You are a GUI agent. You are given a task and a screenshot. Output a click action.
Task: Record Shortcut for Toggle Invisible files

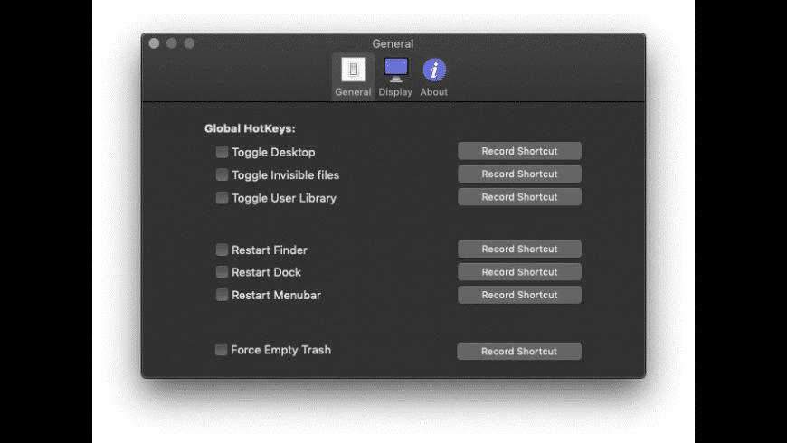[x=519, y=174]
